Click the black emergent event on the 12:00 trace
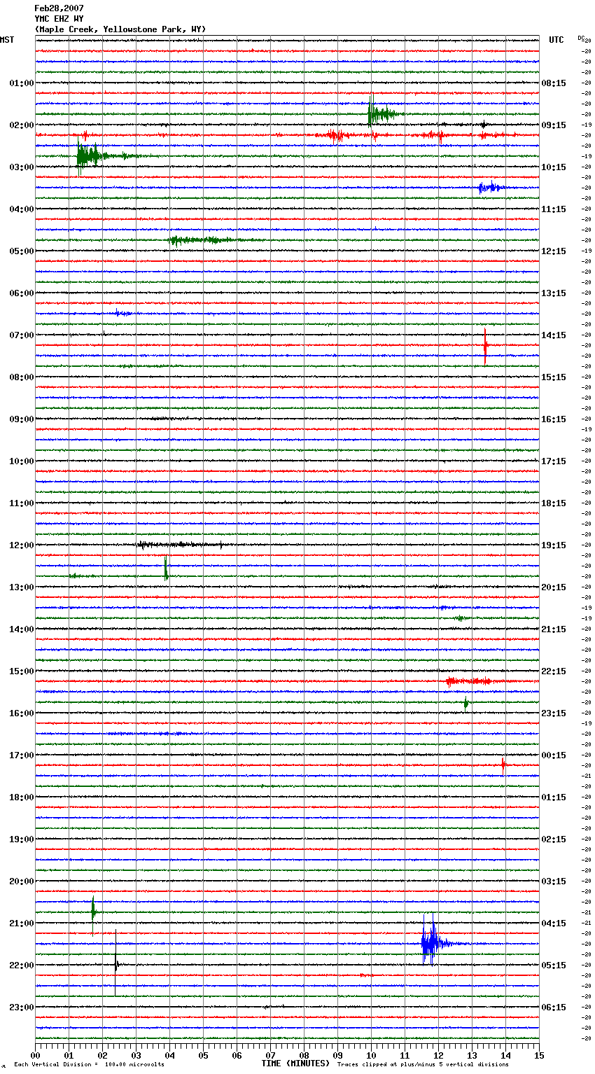This screenshot has width=595, height=1074. click(x=181, y=545)
